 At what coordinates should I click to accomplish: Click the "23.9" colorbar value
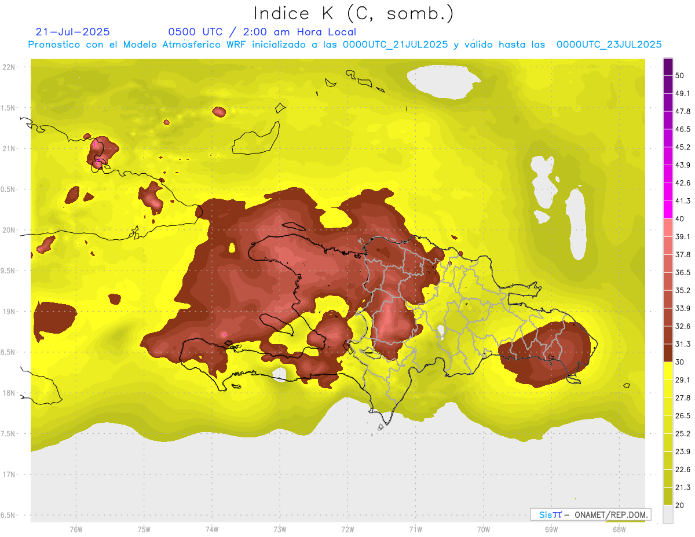tap(683, 451)
